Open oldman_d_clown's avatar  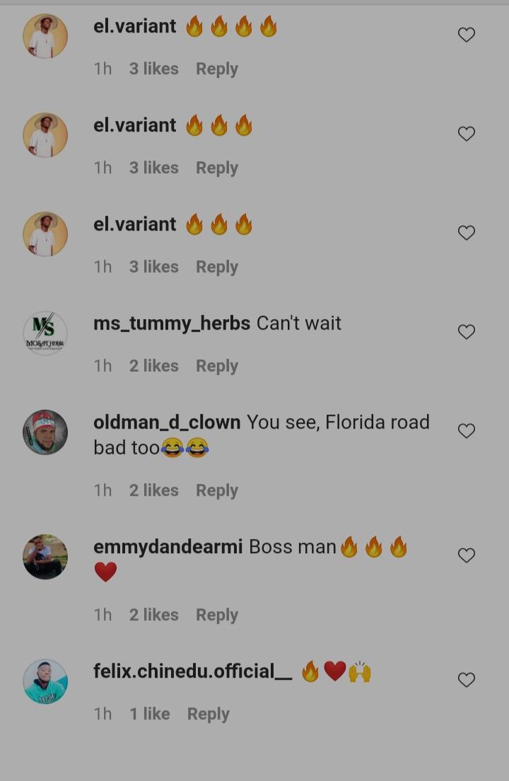45,432
